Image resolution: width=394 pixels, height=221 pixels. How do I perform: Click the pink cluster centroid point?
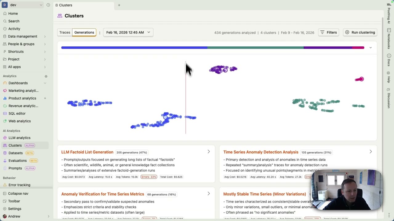point(361,79)
